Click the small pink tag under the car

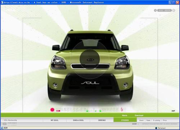pyautogui.click(x=58, y=111)
